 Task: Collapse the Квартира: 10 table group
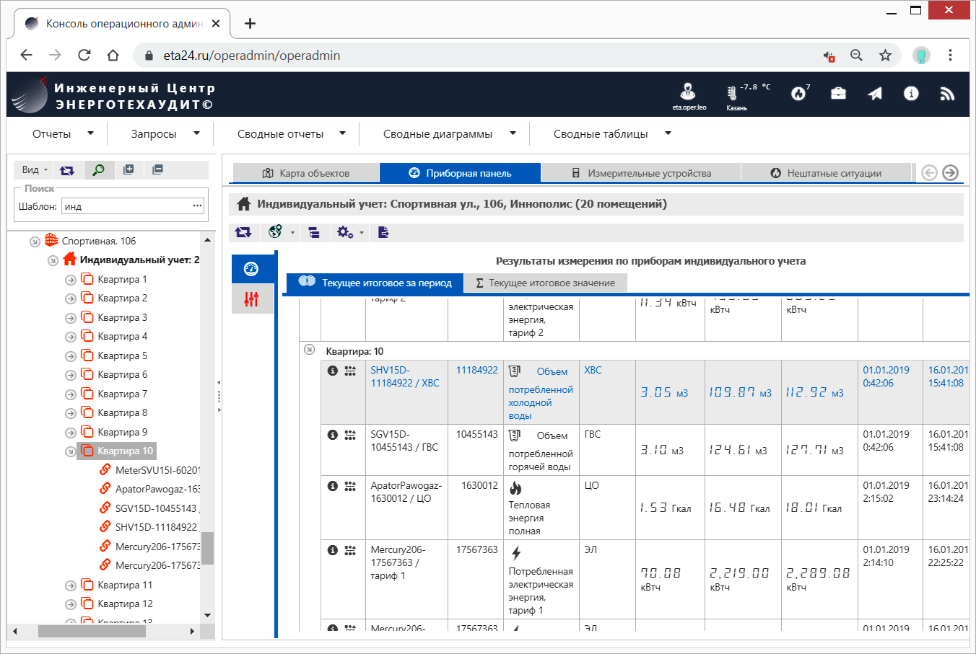(310, 350)
